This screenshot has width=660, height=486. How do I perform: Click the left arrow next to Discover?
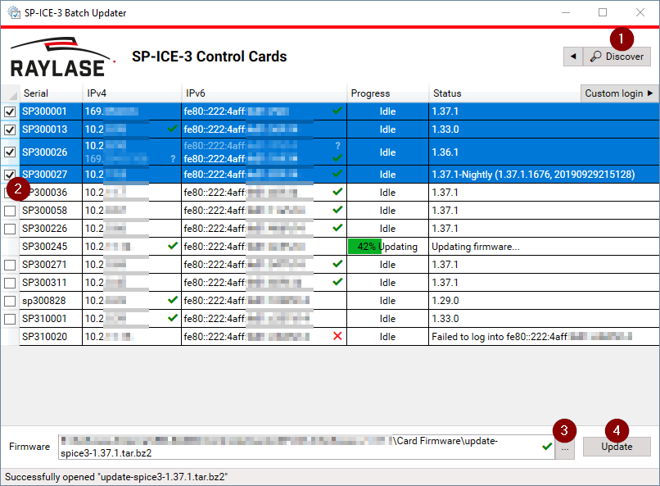(x=573, y=57)
